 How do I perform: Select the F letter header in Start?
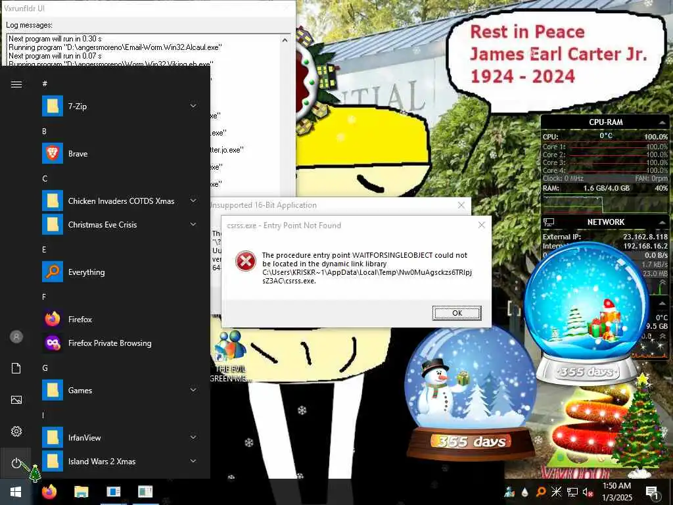[x=44, y=297]
